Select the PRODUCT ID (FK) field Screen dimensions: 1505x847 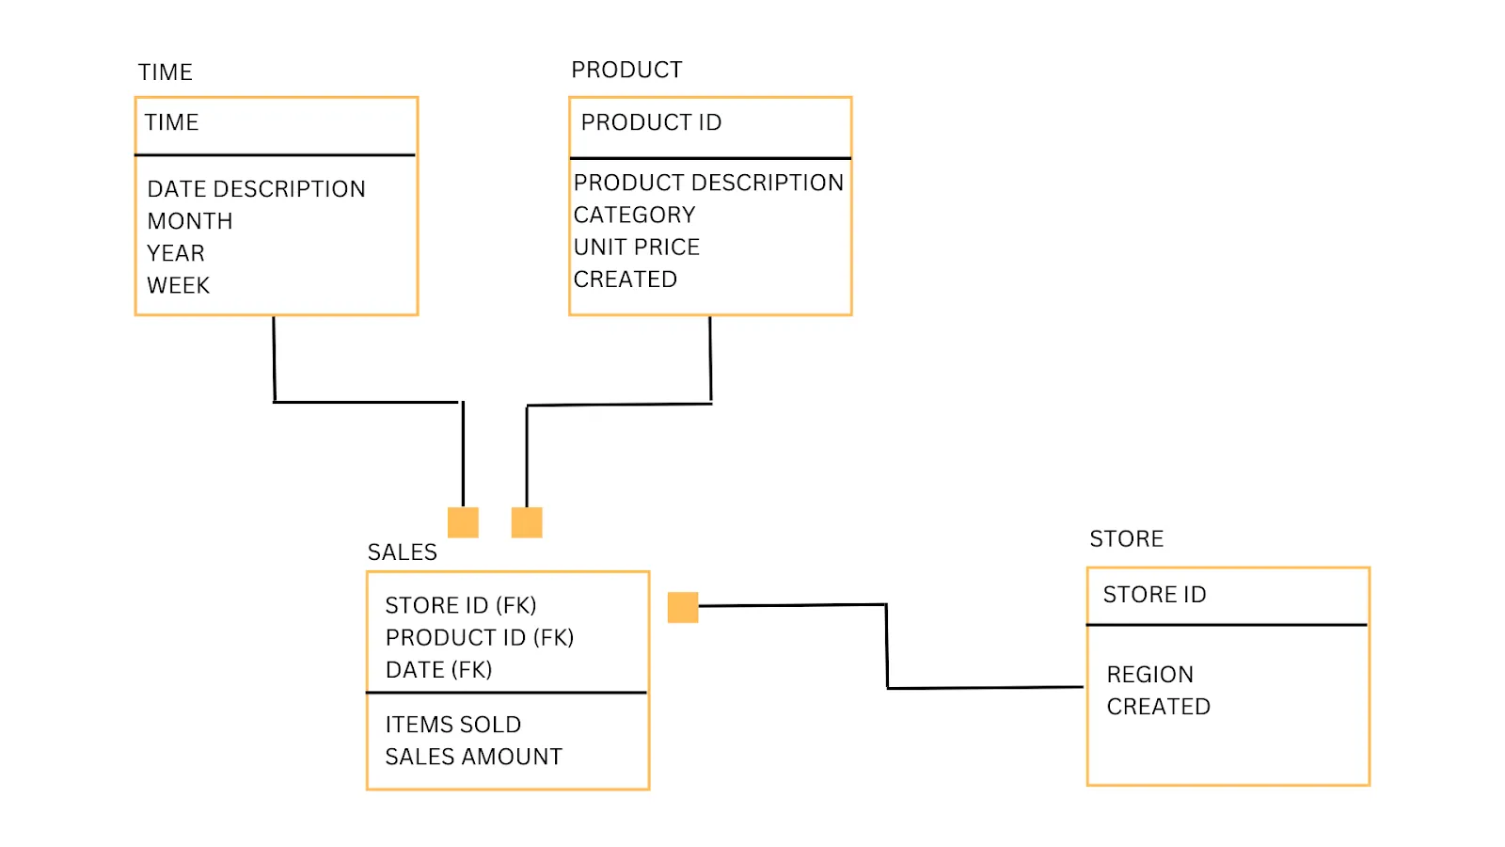[480, 637]
